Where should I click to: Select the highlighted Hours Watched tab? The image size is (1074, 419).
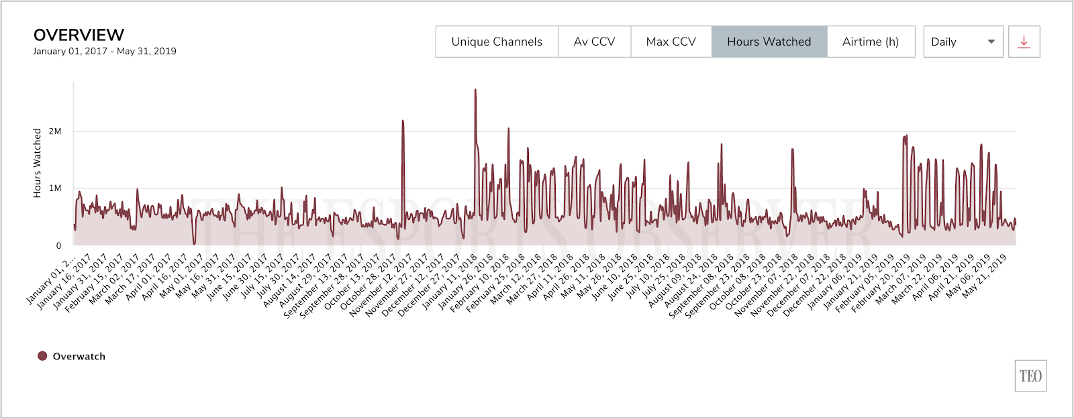tap(769, 42)
